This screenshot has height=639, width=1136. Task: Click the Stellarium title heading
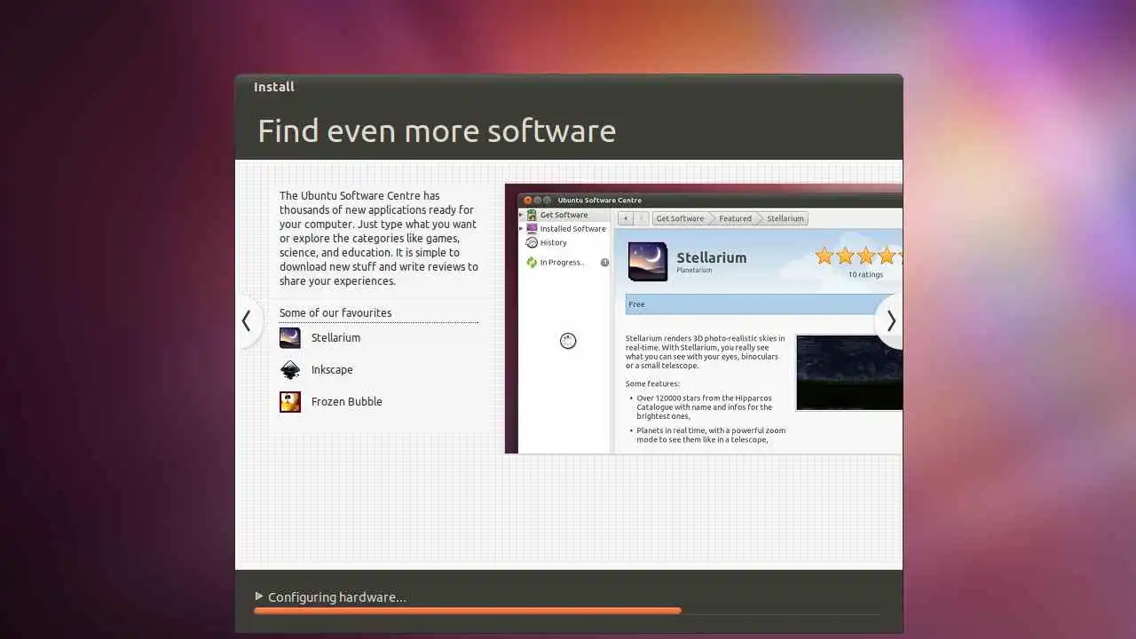712,257
